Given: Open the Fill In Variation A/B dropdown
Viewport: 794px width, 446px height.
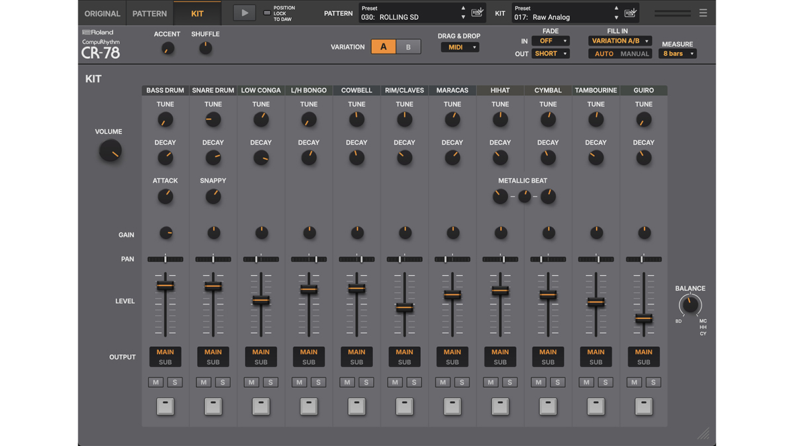Looking at the screenshot, I should coord(619,40).
